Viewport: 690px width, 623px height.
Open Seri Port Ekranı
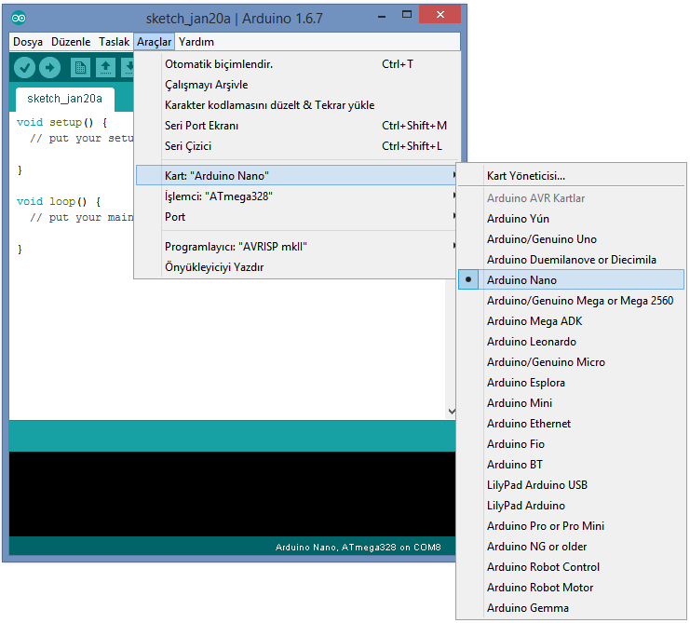point(298,126)
